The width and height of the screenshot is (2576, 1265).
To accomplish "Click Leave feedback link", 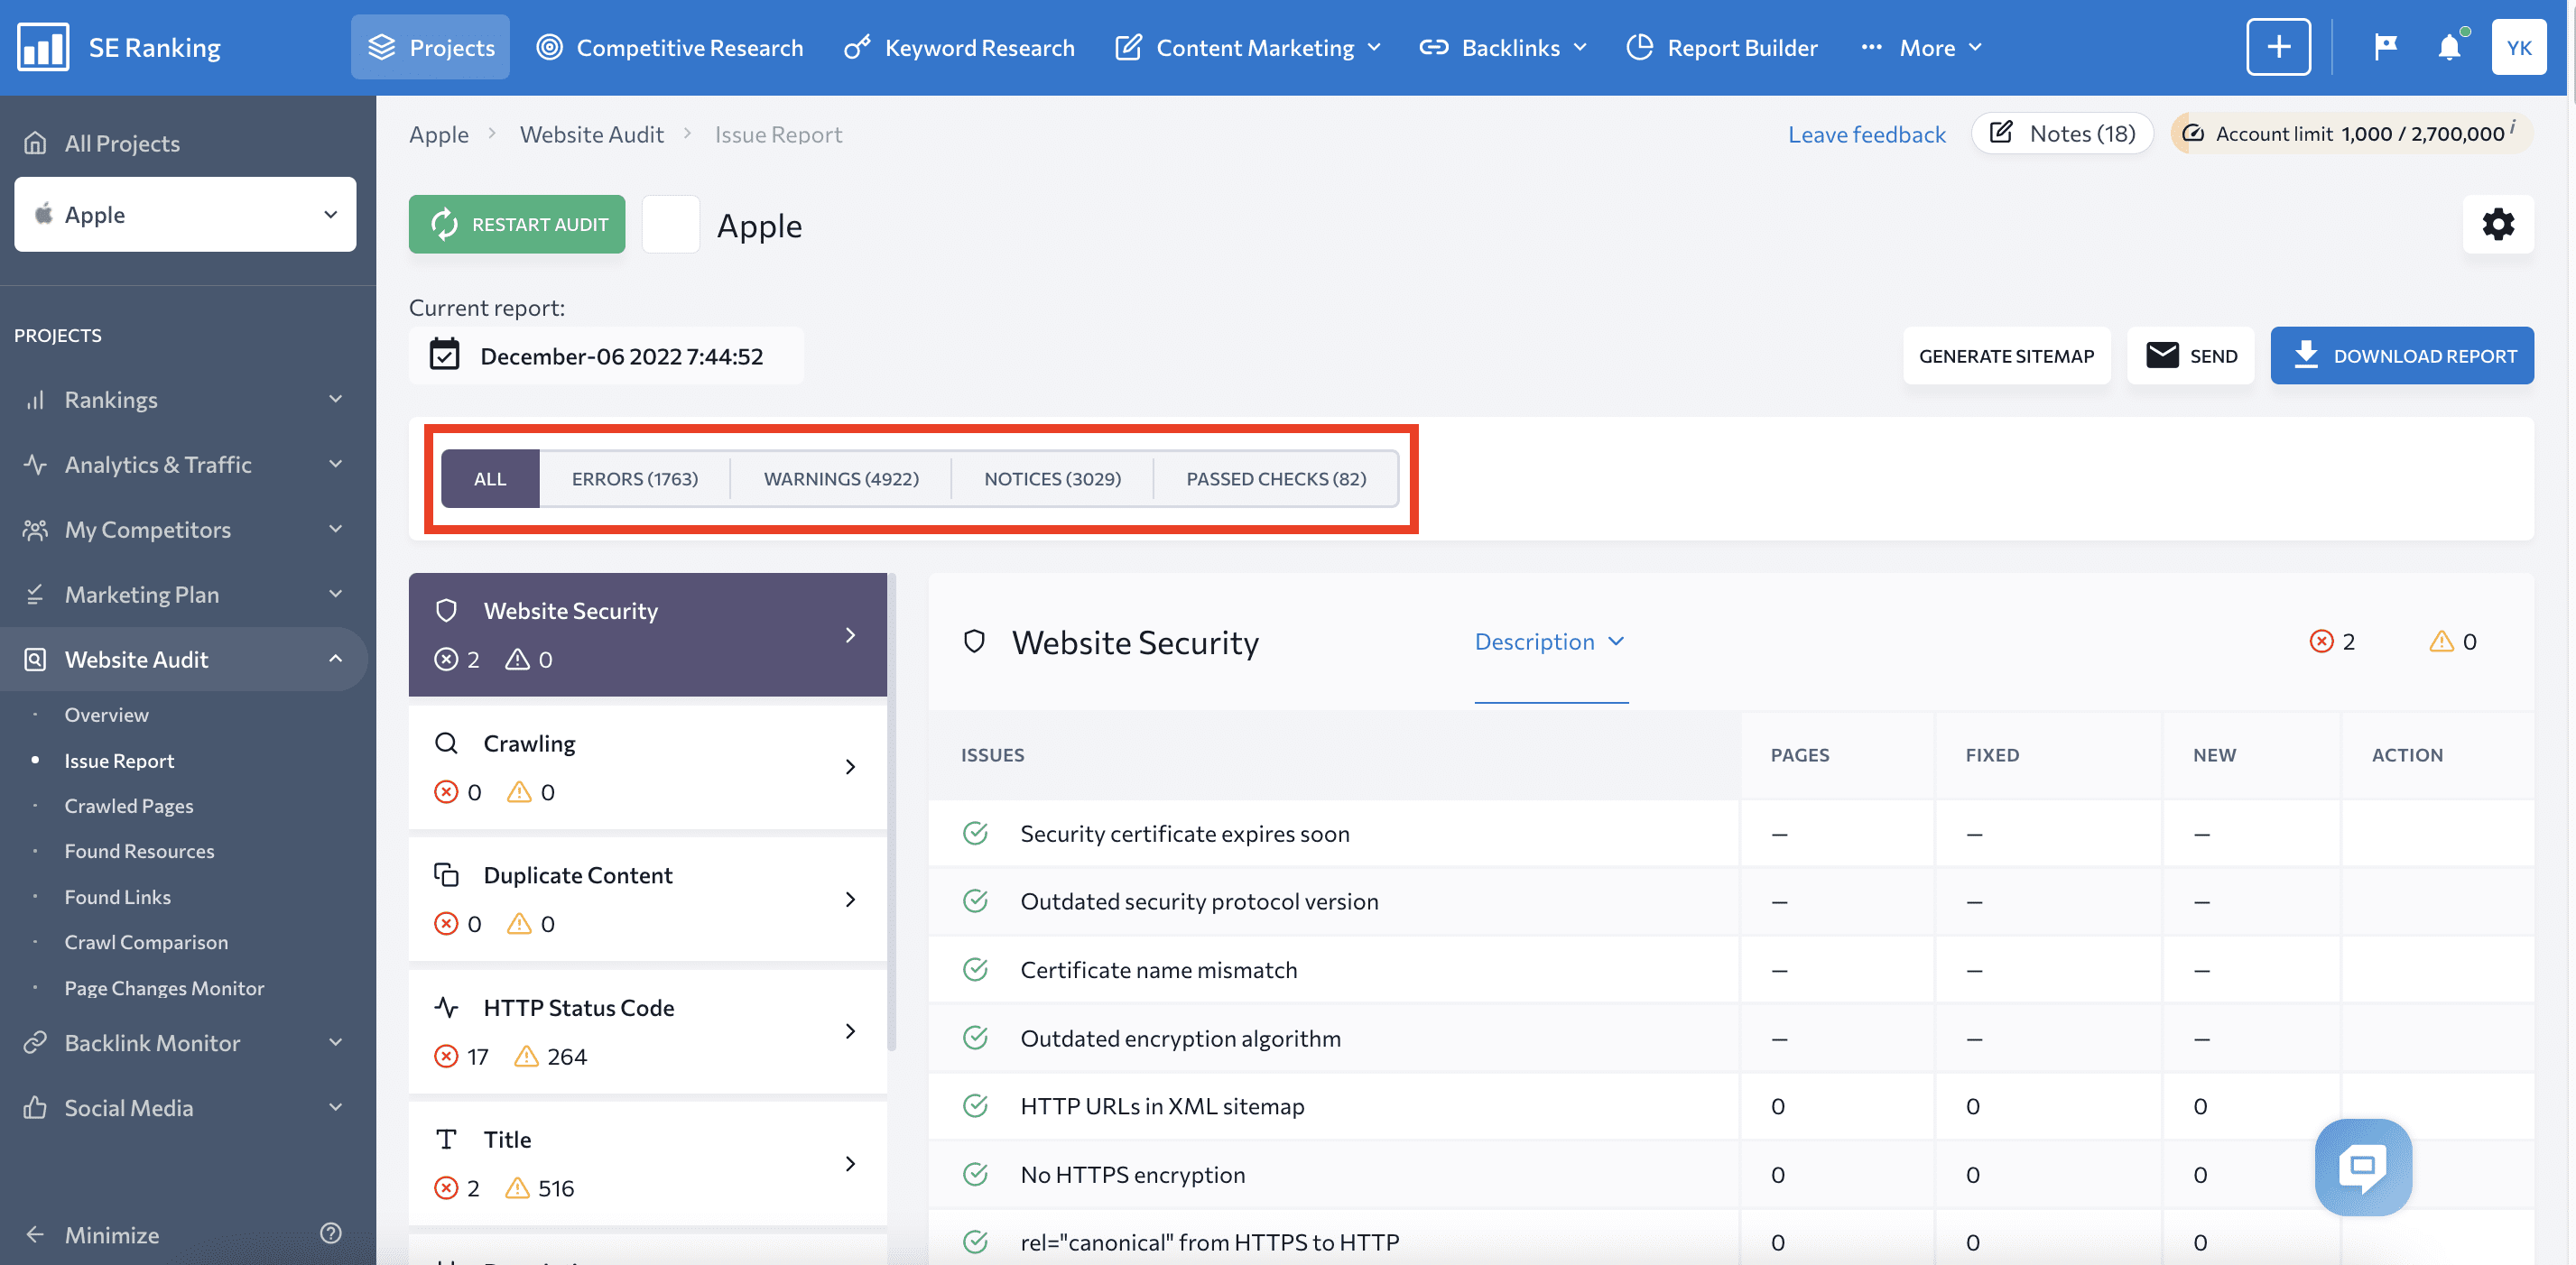I will (1866, 134).
